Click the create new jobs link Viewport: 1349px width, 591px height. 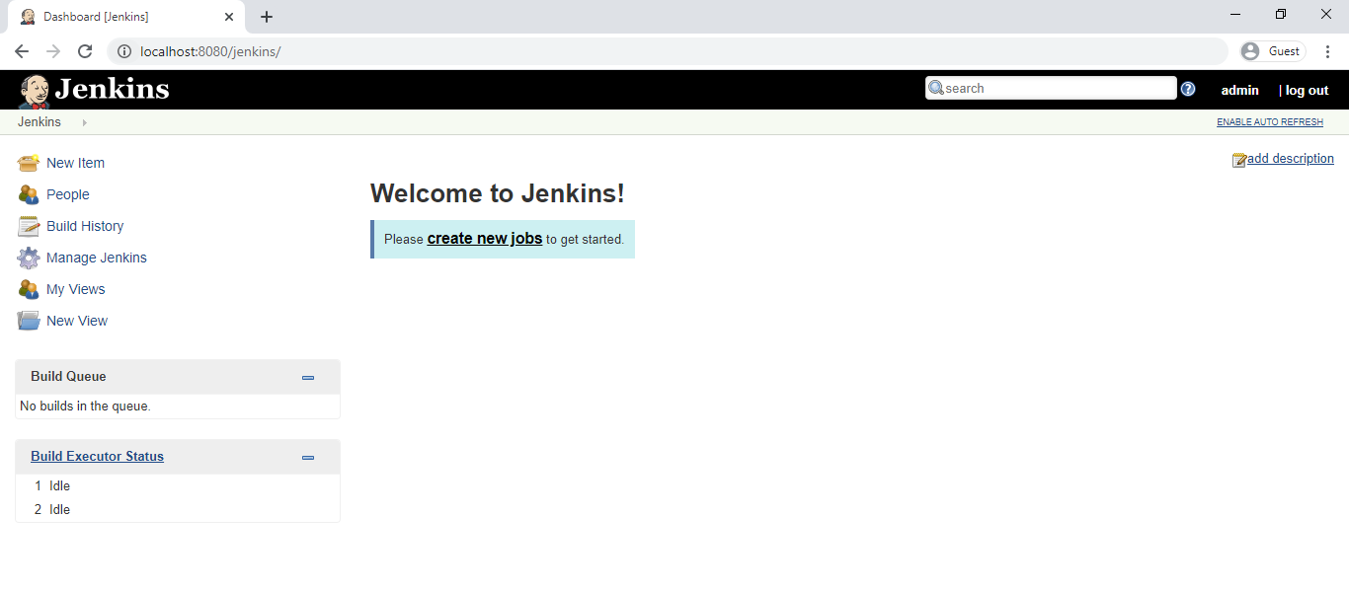(485, 239)
